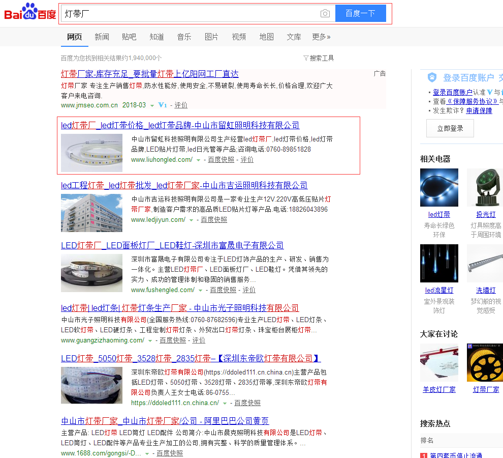The image size is (503, 458).
Task: Click V1 credibility badge on jmseo result
Action: (x=162, y=105)
